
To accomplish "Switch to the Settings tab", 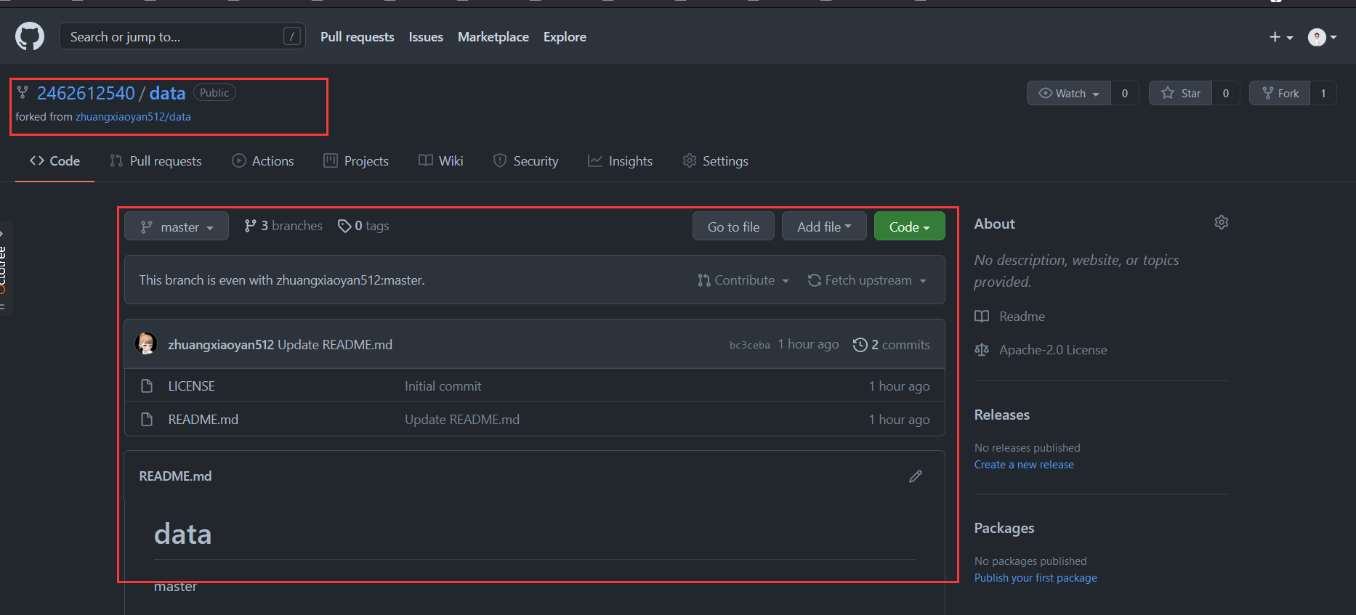I will (x=715, y=161).
